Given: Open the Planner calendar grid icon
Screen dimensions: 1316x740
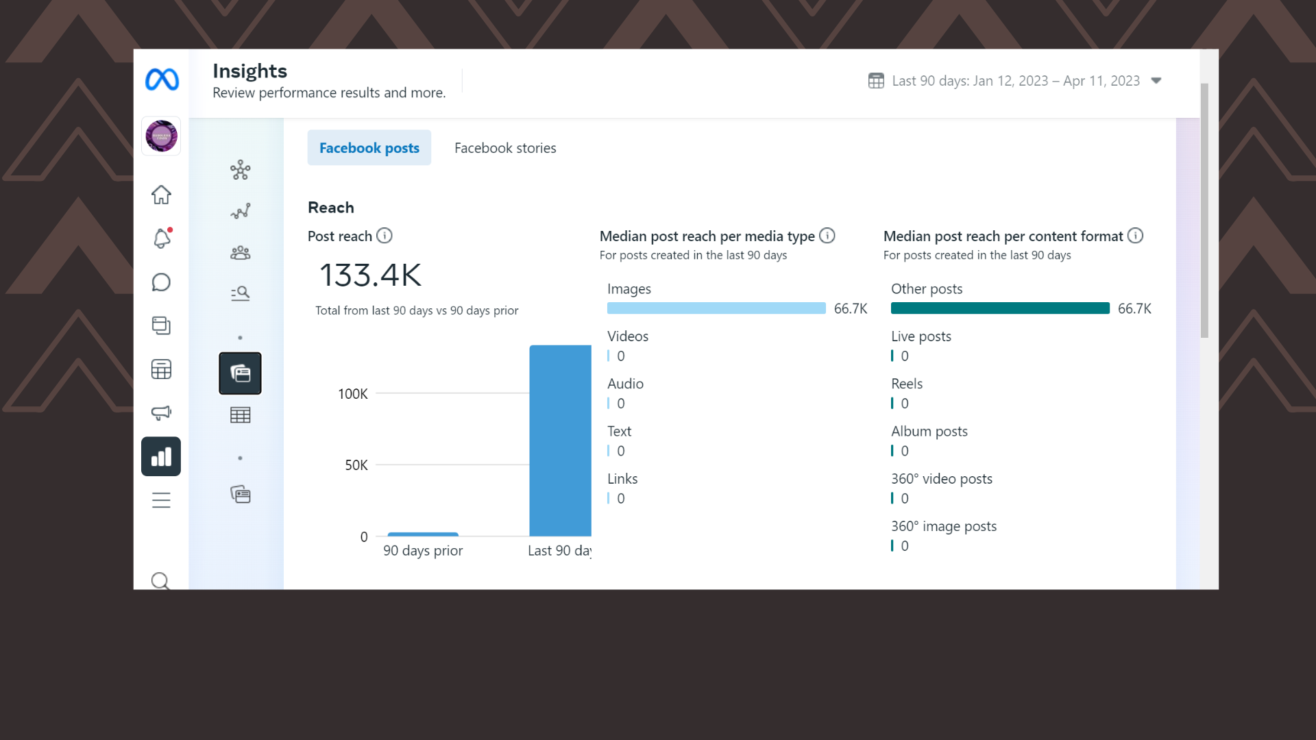Looking at the screenshot, I should tap(161, 369).
